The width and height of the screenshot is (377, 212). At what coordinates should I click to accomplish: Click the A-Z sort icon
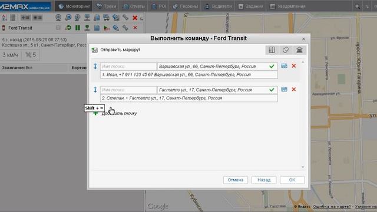[4, 18]
